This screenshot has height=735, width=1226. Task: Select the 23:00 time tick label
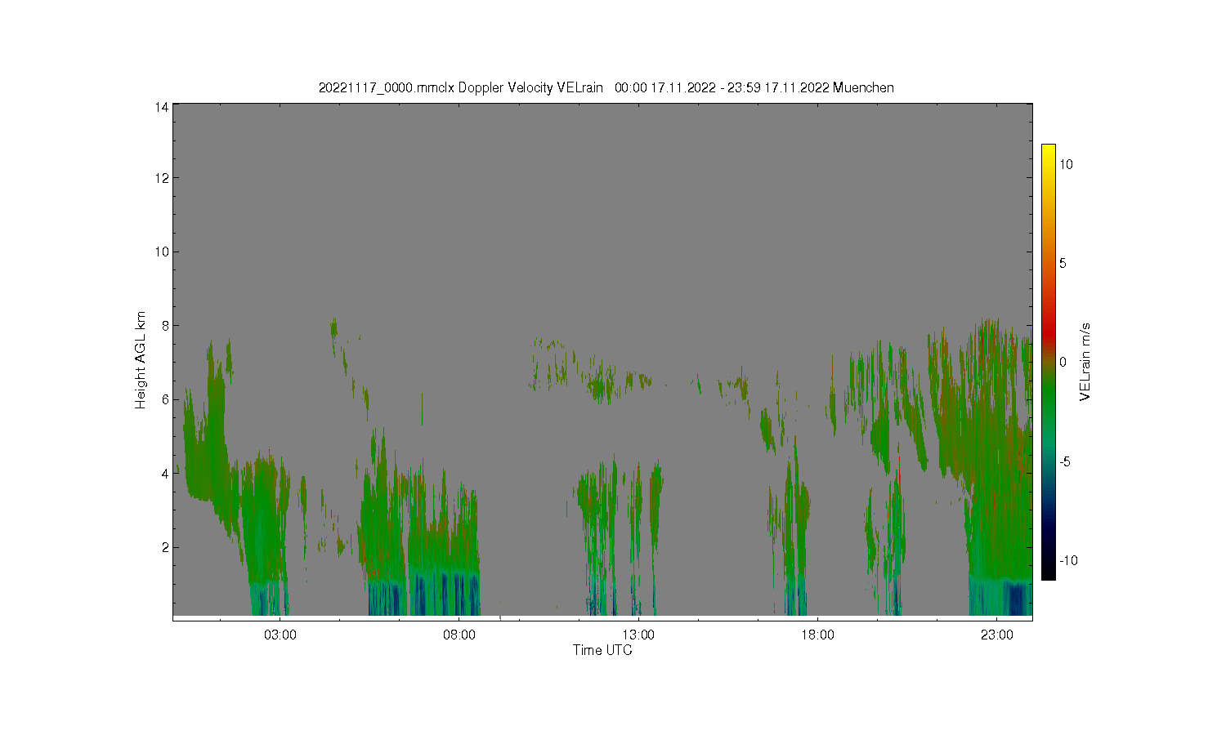coord(996,635)
